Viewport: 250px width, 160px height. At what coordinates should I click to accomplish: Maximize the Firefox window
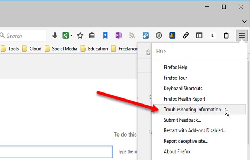tap(224, 7)
